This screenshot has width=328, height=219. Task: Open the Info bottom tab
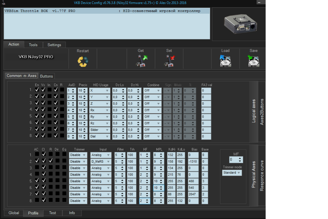pos(72,213)
